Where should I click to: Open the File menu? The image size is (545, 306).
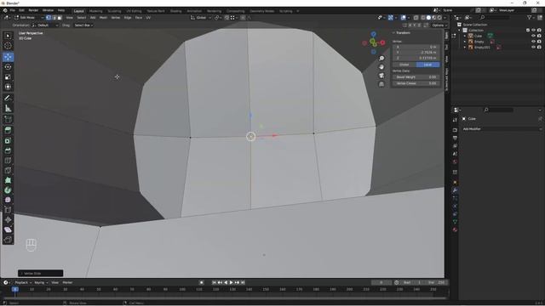(12, 10)
